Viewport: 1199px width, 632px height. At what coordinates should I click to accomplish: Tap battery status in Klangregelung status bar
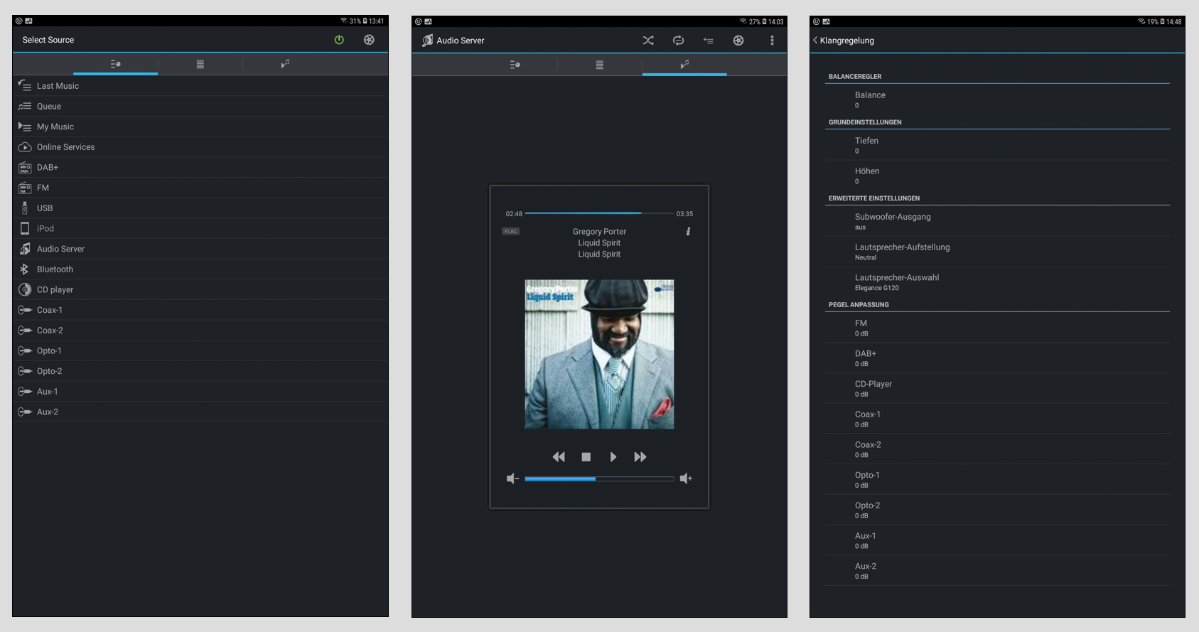(1163, 22)
